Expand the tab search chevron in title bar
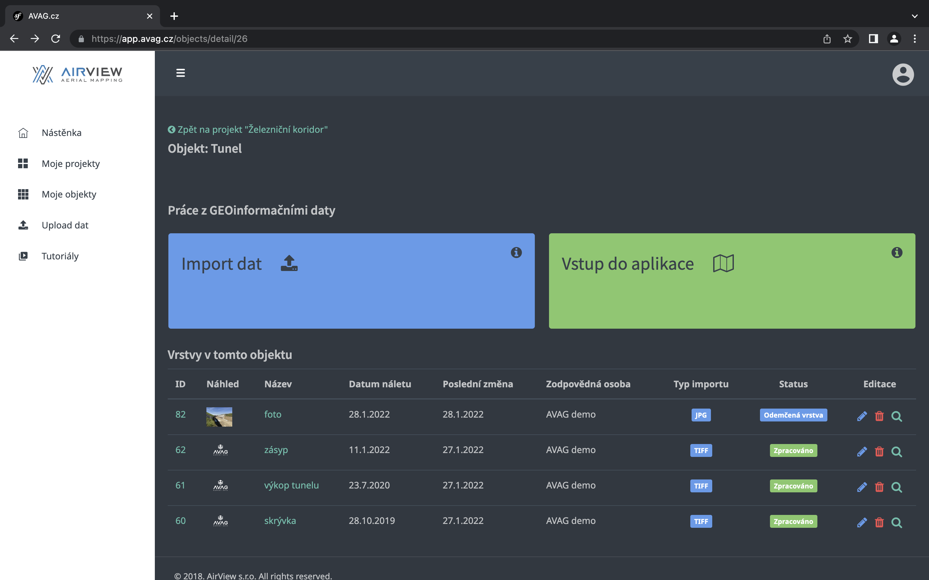The width and height of the screenshot is (929, 580). click(x=914, y=16)
